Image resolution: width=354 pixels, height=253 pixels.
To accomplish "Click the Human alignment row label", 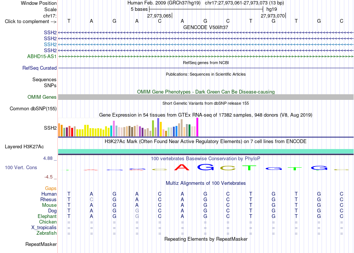I will (49, 194).
